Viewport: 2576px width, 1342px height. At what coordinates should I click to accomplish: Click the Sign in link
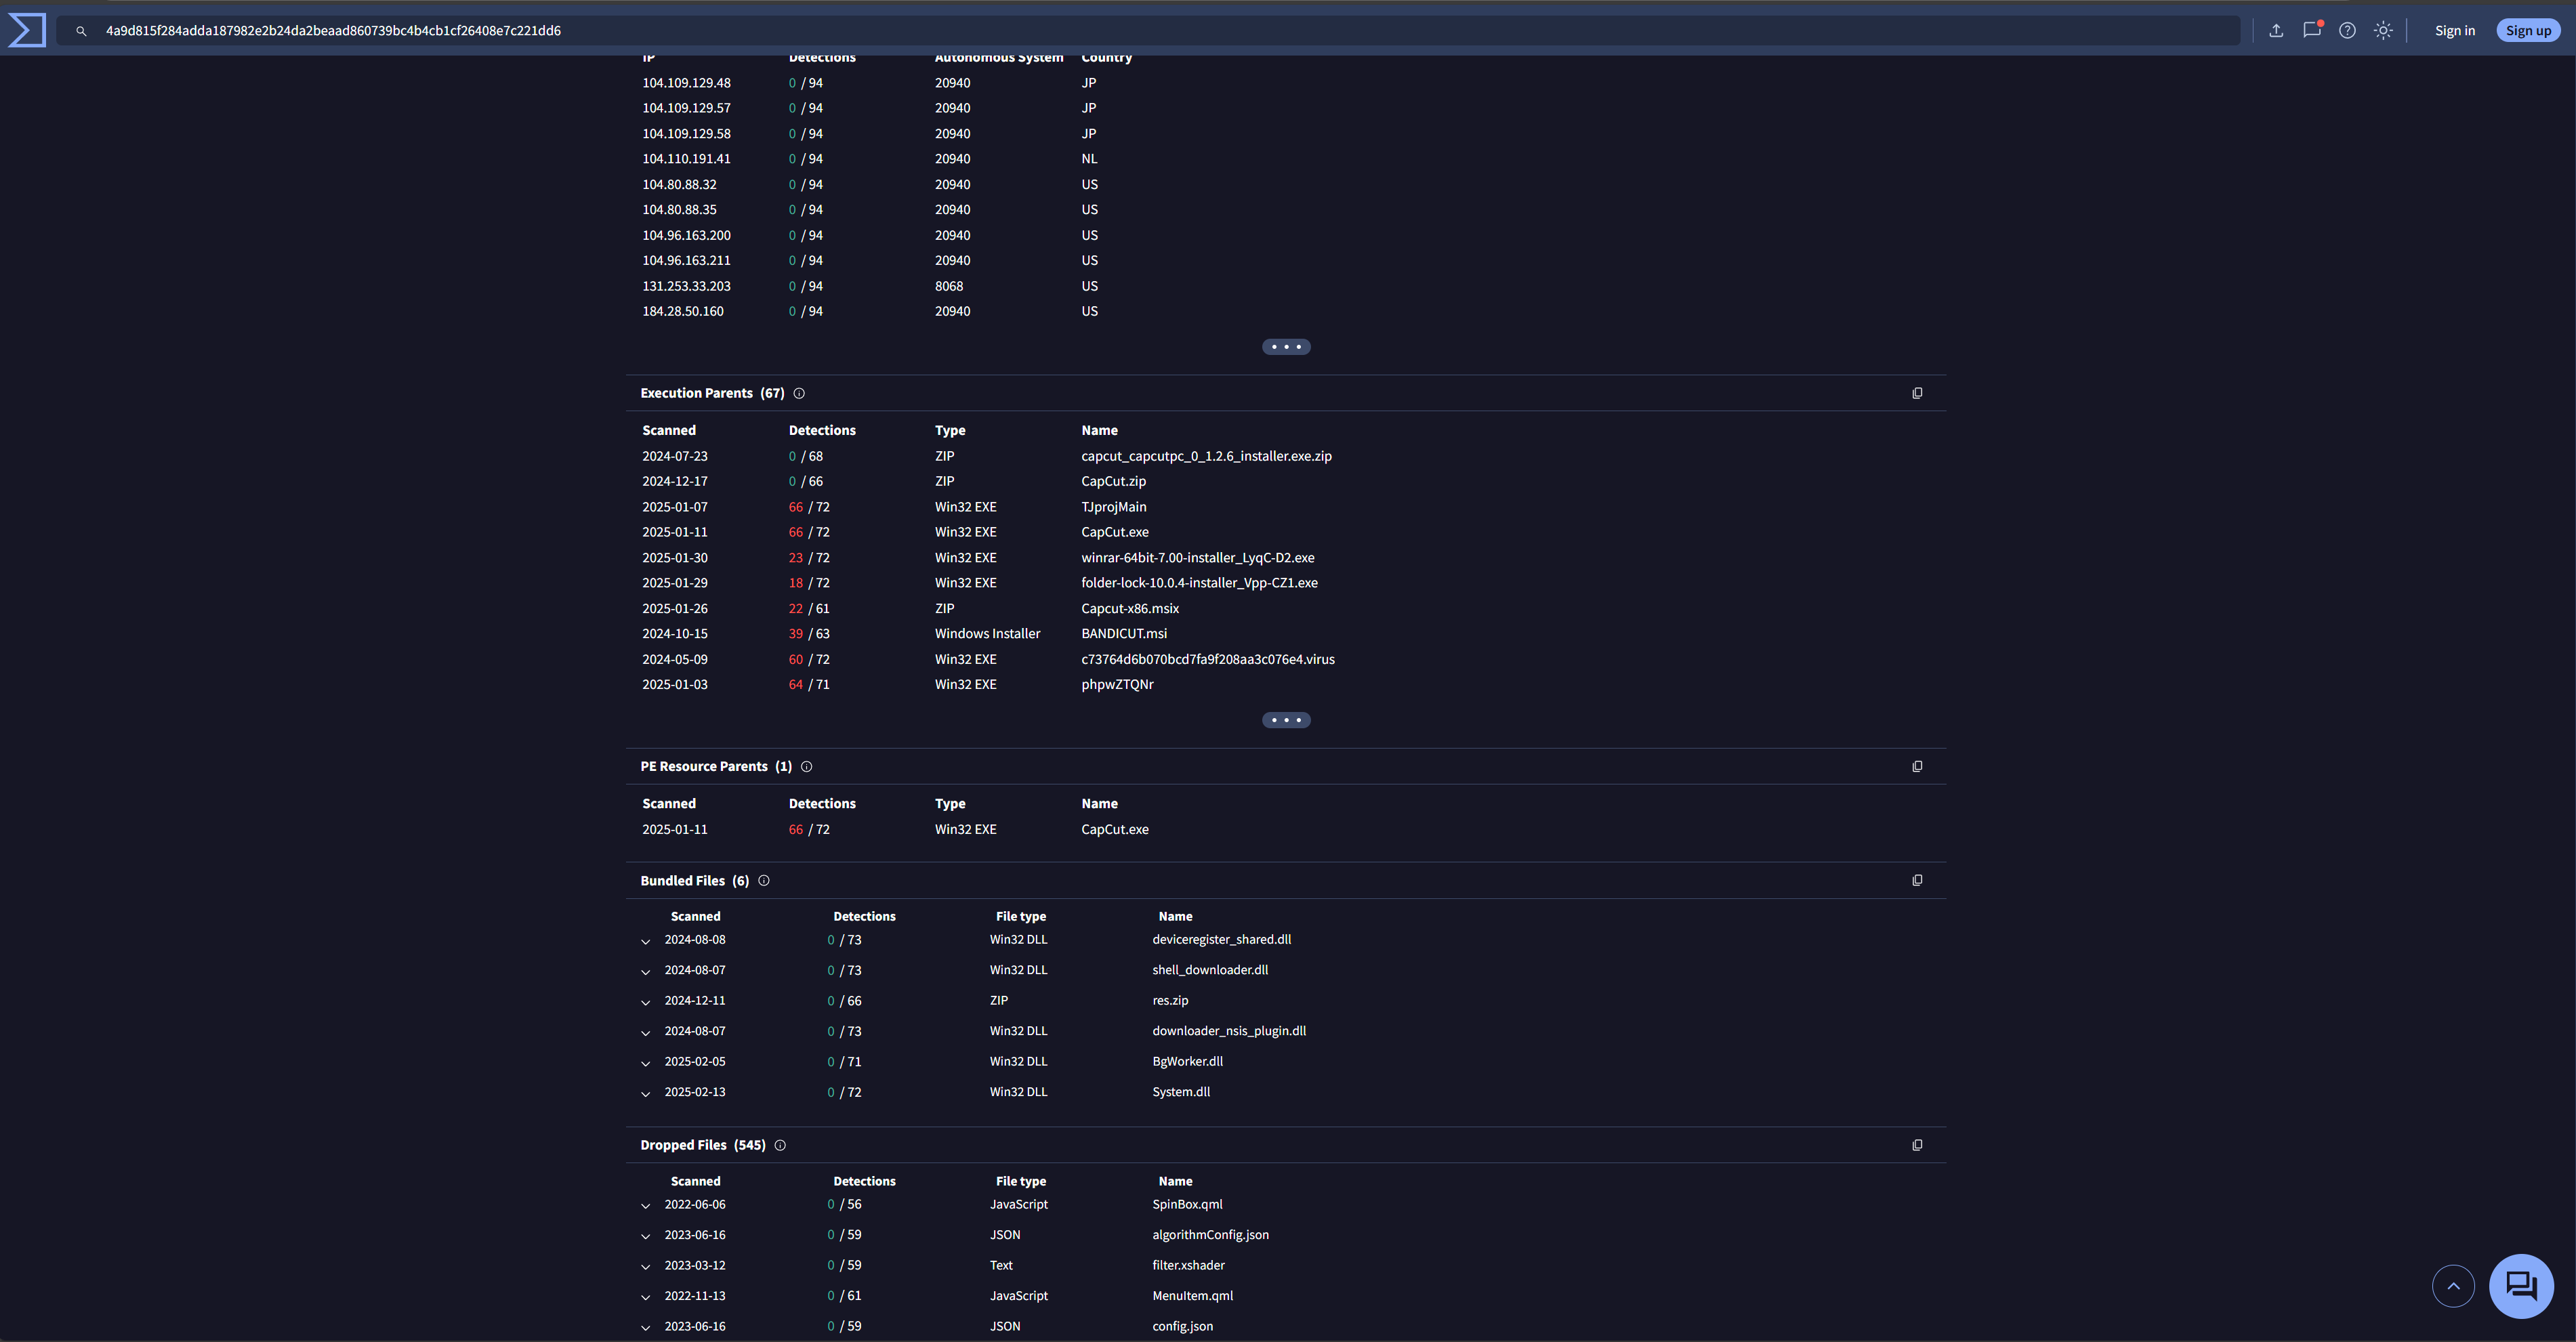pos(2454,30)
